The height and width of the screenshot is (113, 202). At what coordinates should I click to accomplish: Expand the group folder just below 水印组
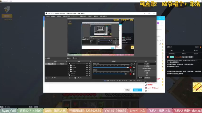tap(69, 70)
